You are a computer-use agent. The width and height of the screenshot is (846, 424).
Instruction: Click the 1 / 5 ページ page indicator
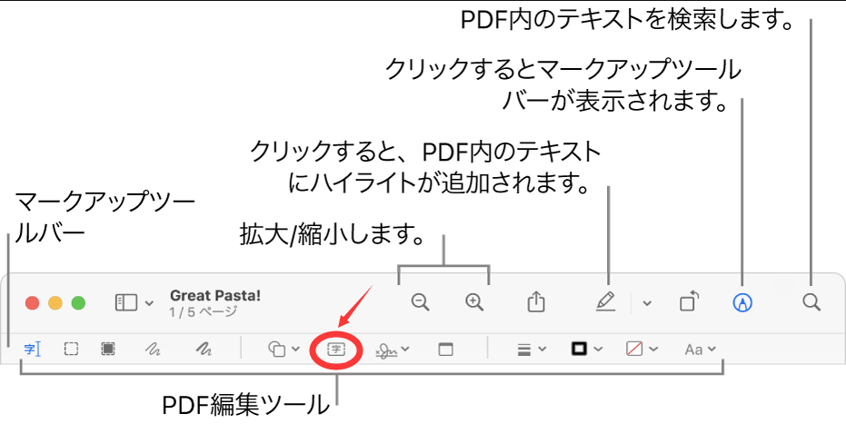(204, 311)
